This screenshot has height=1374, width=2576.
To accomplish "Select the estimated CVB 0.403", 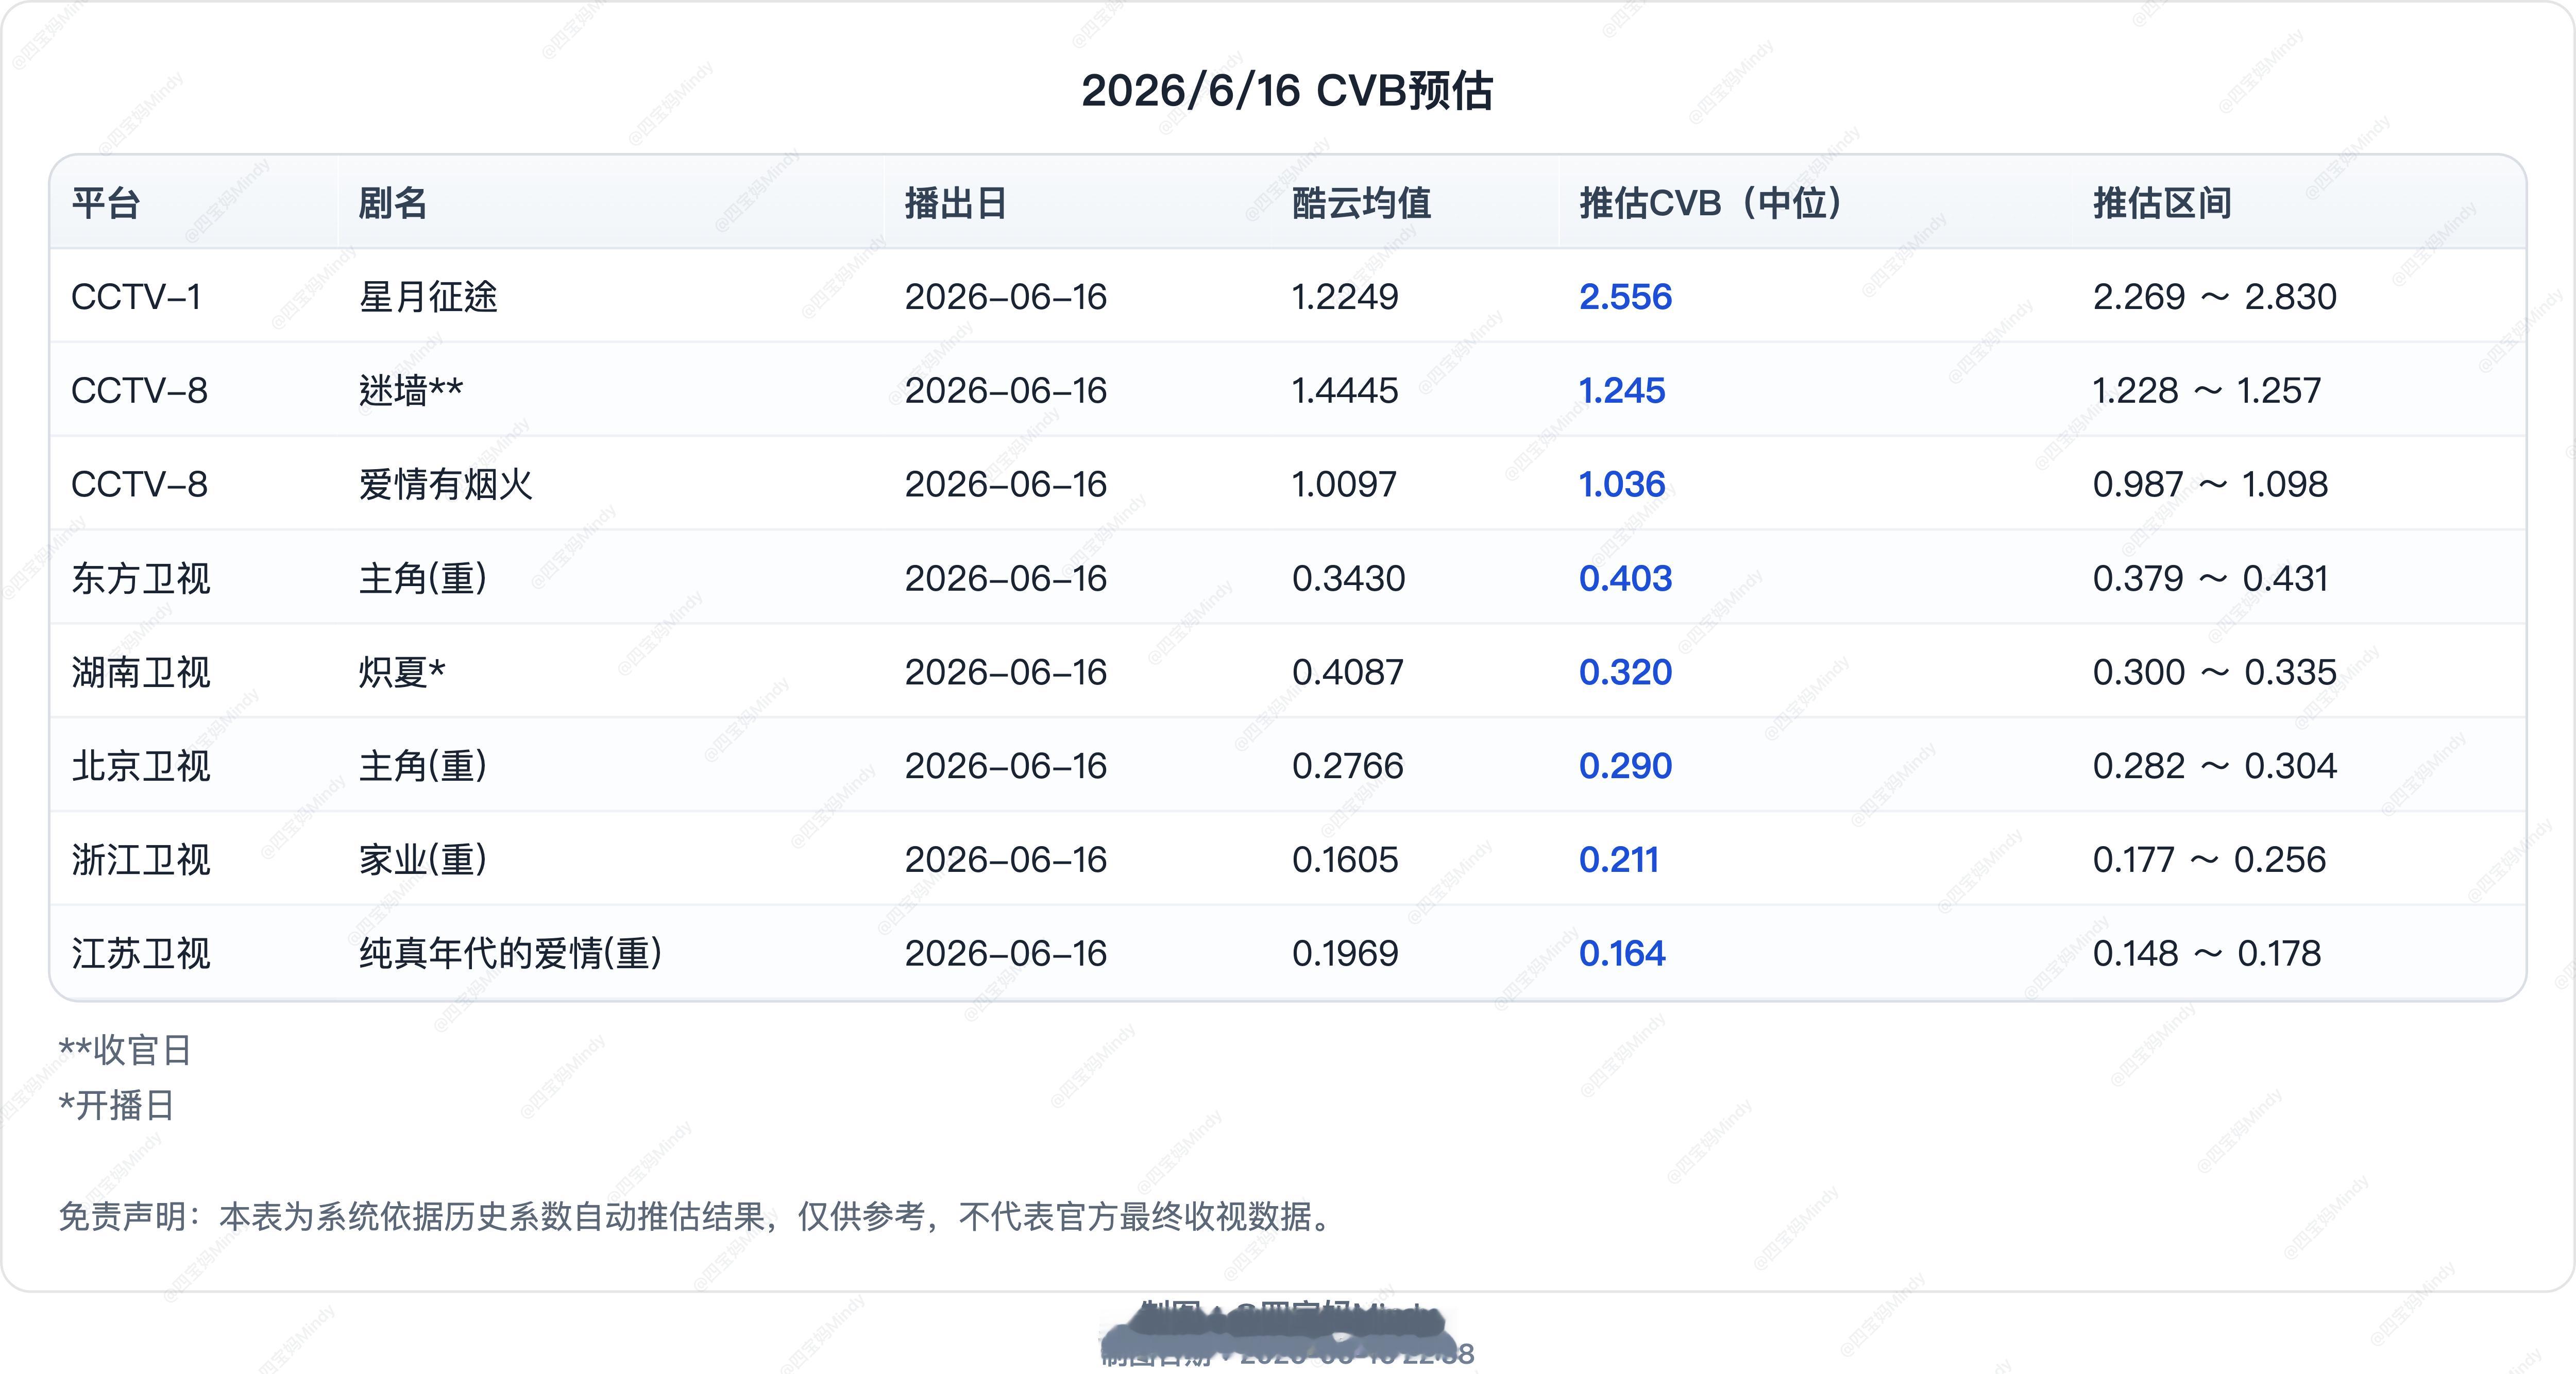I will pos(1625,578).
